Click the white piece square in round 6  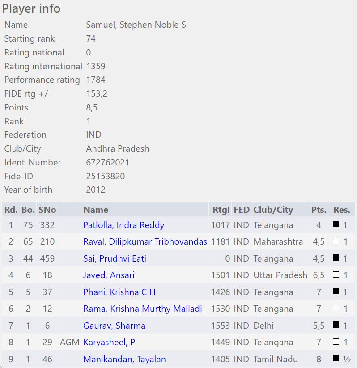(336, 309)
